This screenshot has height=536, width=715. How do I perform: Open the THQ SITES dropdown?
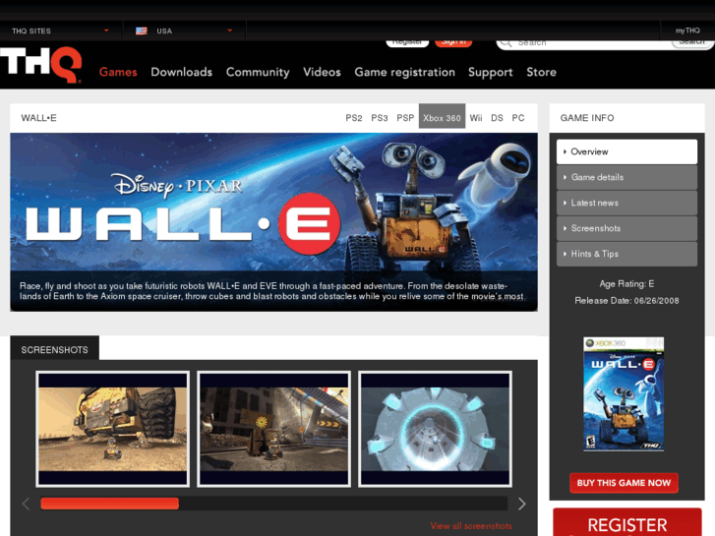(61, 31)
